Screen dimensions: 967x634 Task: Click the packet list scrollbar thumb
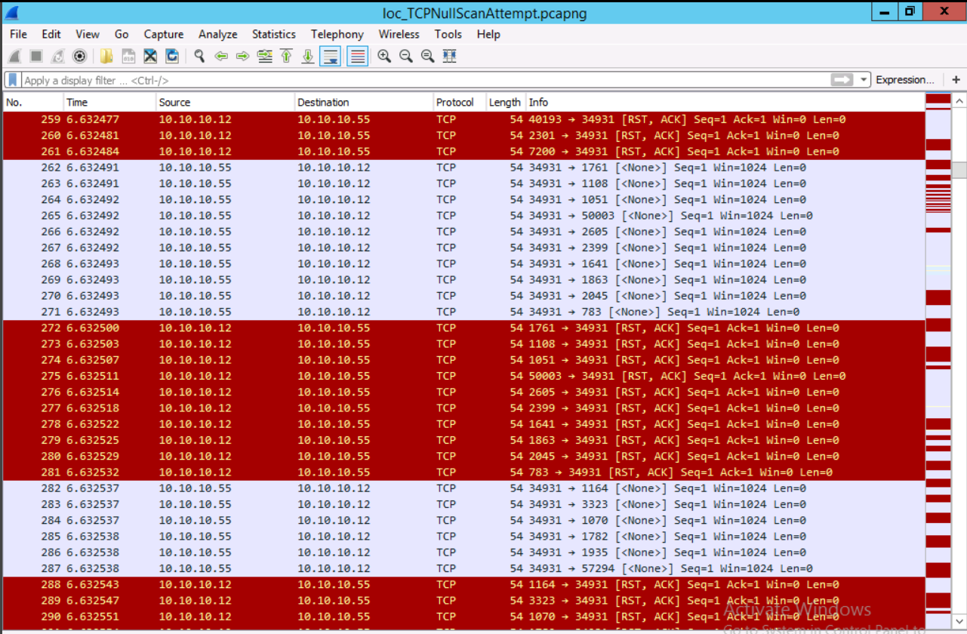[959, 171]
